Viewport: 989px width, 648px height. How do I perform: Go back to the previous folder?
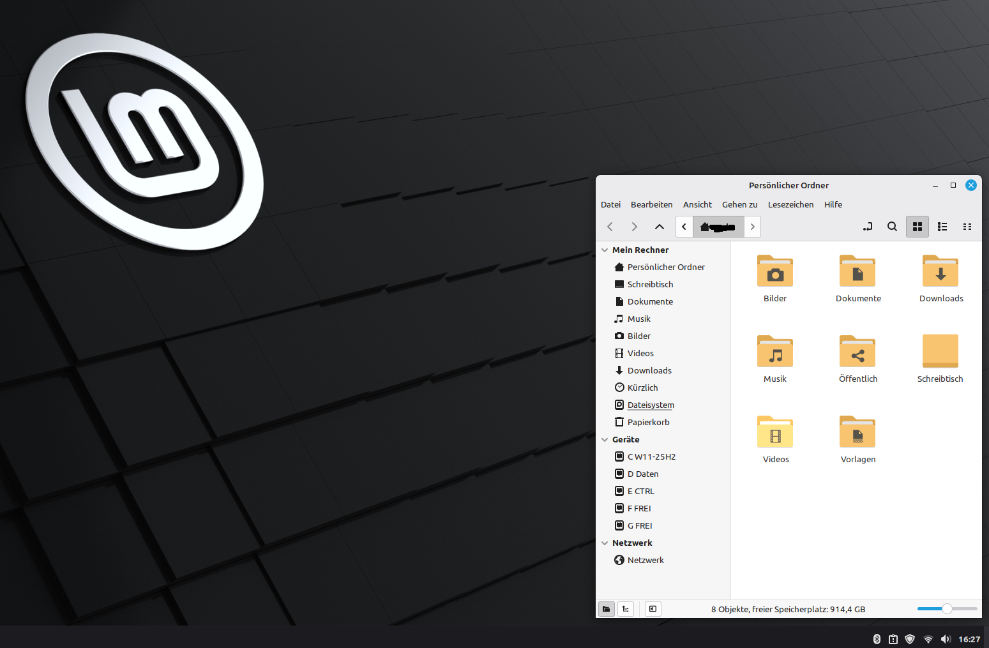(610, 227)
